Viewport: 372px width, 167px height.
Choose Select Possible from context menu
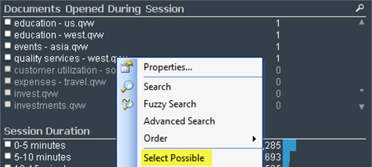(x=174, y=158)
